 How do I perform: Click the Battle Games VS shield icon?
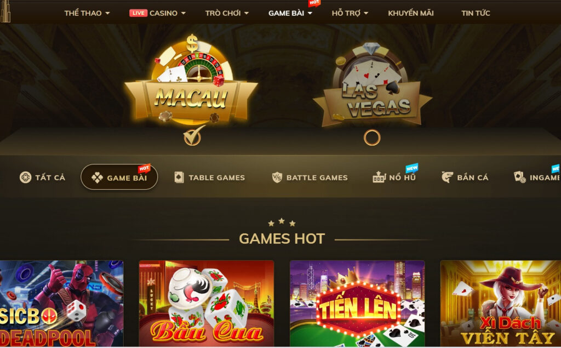pyautogui.click(x=277, y=177)
